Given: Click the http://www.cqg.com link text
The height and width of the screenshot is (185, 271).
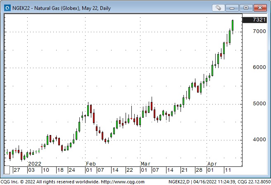Looking at the screenshot, I should click(x=123, y=182).
